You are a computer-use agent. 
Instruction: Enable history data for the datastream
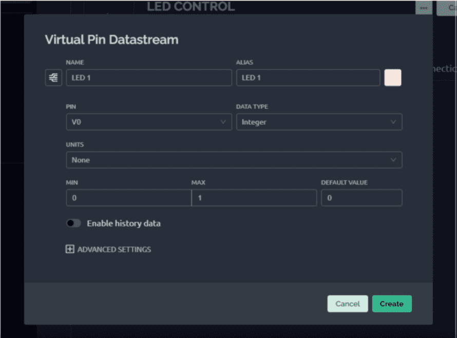[73, 223]
